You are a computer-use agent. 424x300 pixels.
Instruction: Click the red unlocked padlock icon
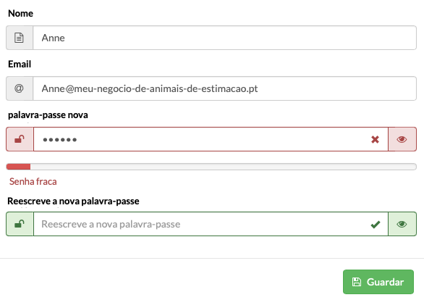20,139
